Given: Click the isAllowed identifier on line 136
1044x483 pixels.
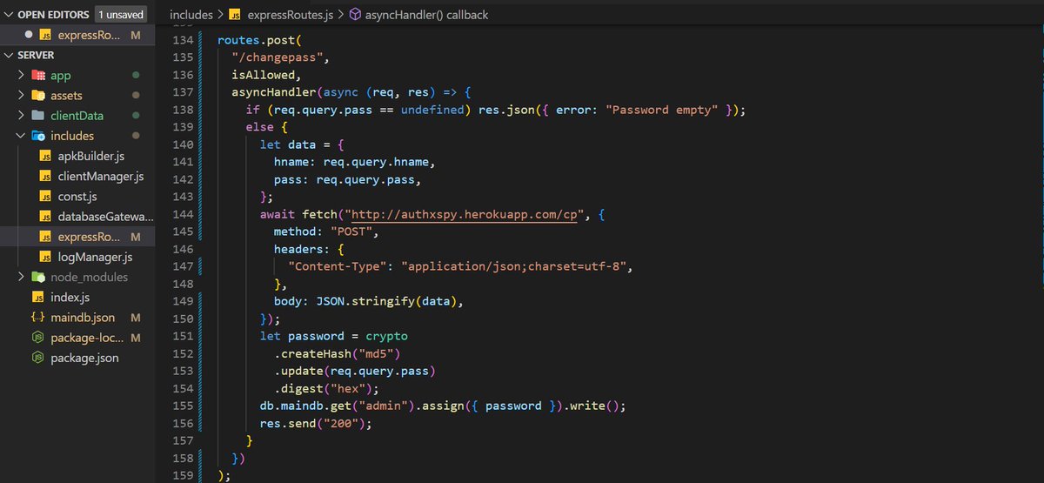Looking at the screenshot, I should click(x=263, y=76).
